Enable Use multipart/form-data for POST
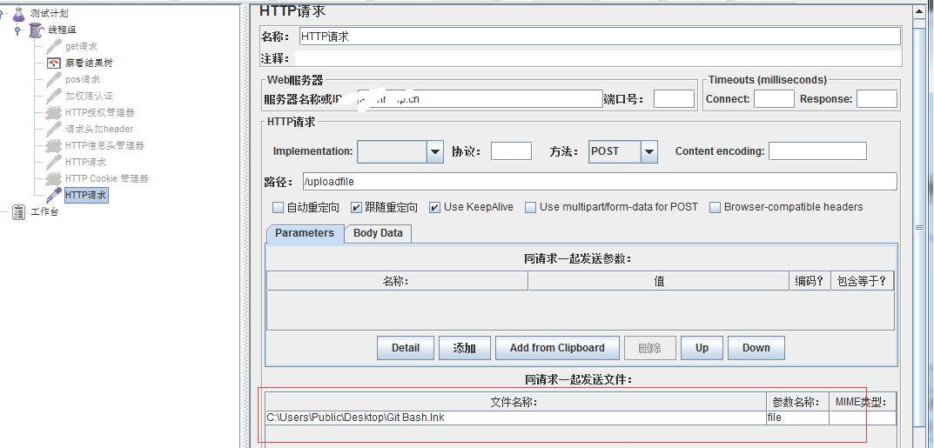 click(x=531, y=207)
